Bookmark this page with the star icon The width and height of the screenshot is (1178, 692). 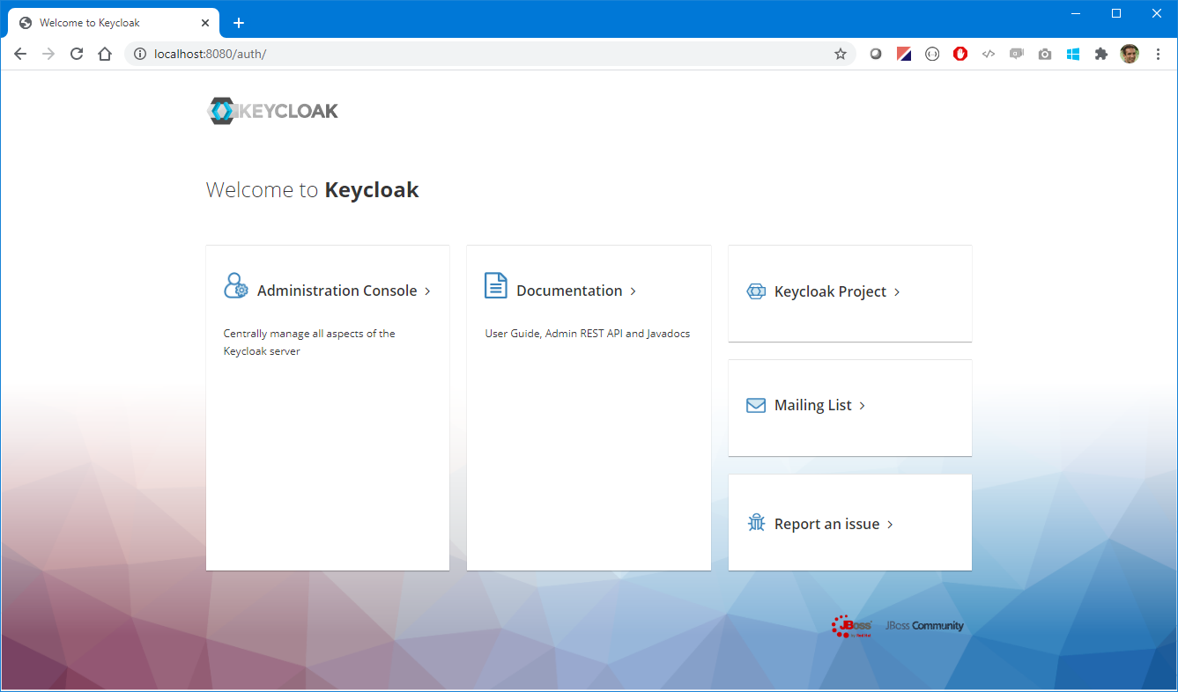point(841,54)
